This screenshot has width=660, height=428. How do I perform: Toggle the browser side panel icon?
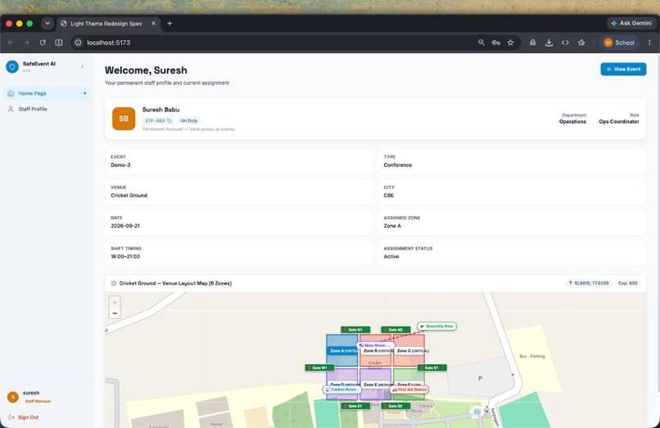coord(58,43)
